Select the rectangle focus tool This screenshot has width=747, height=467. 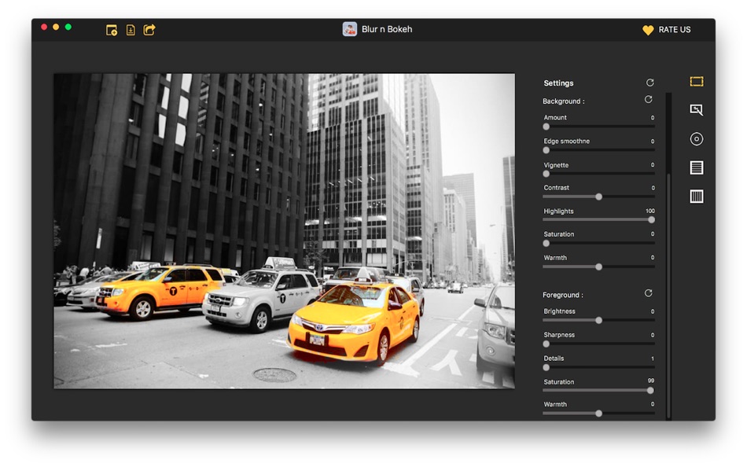pos(695,81)
